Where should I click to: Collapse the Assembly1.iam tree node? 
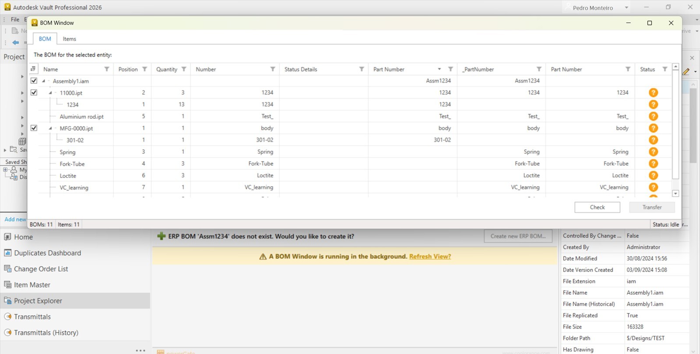click(43, 81)
